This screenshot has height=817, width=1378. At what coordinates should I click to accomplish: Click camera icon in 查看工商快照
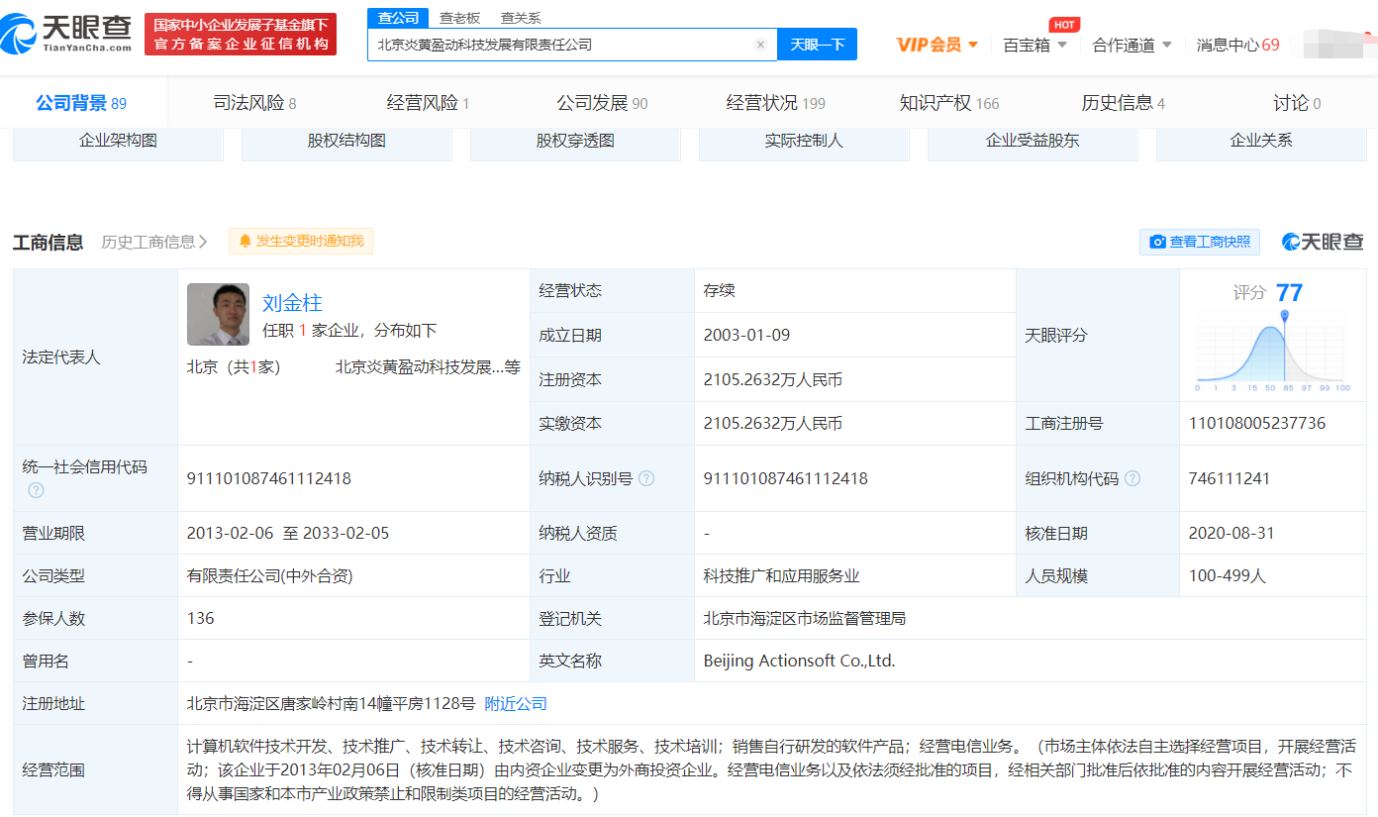pos(1157,242)
